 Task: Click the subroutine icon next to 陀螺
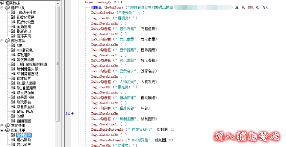coord(13,116)
